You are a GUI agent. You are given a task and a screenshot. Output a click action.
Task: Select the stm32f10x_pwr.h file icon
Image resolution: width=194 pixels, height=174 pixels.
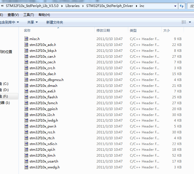point(26,126)
